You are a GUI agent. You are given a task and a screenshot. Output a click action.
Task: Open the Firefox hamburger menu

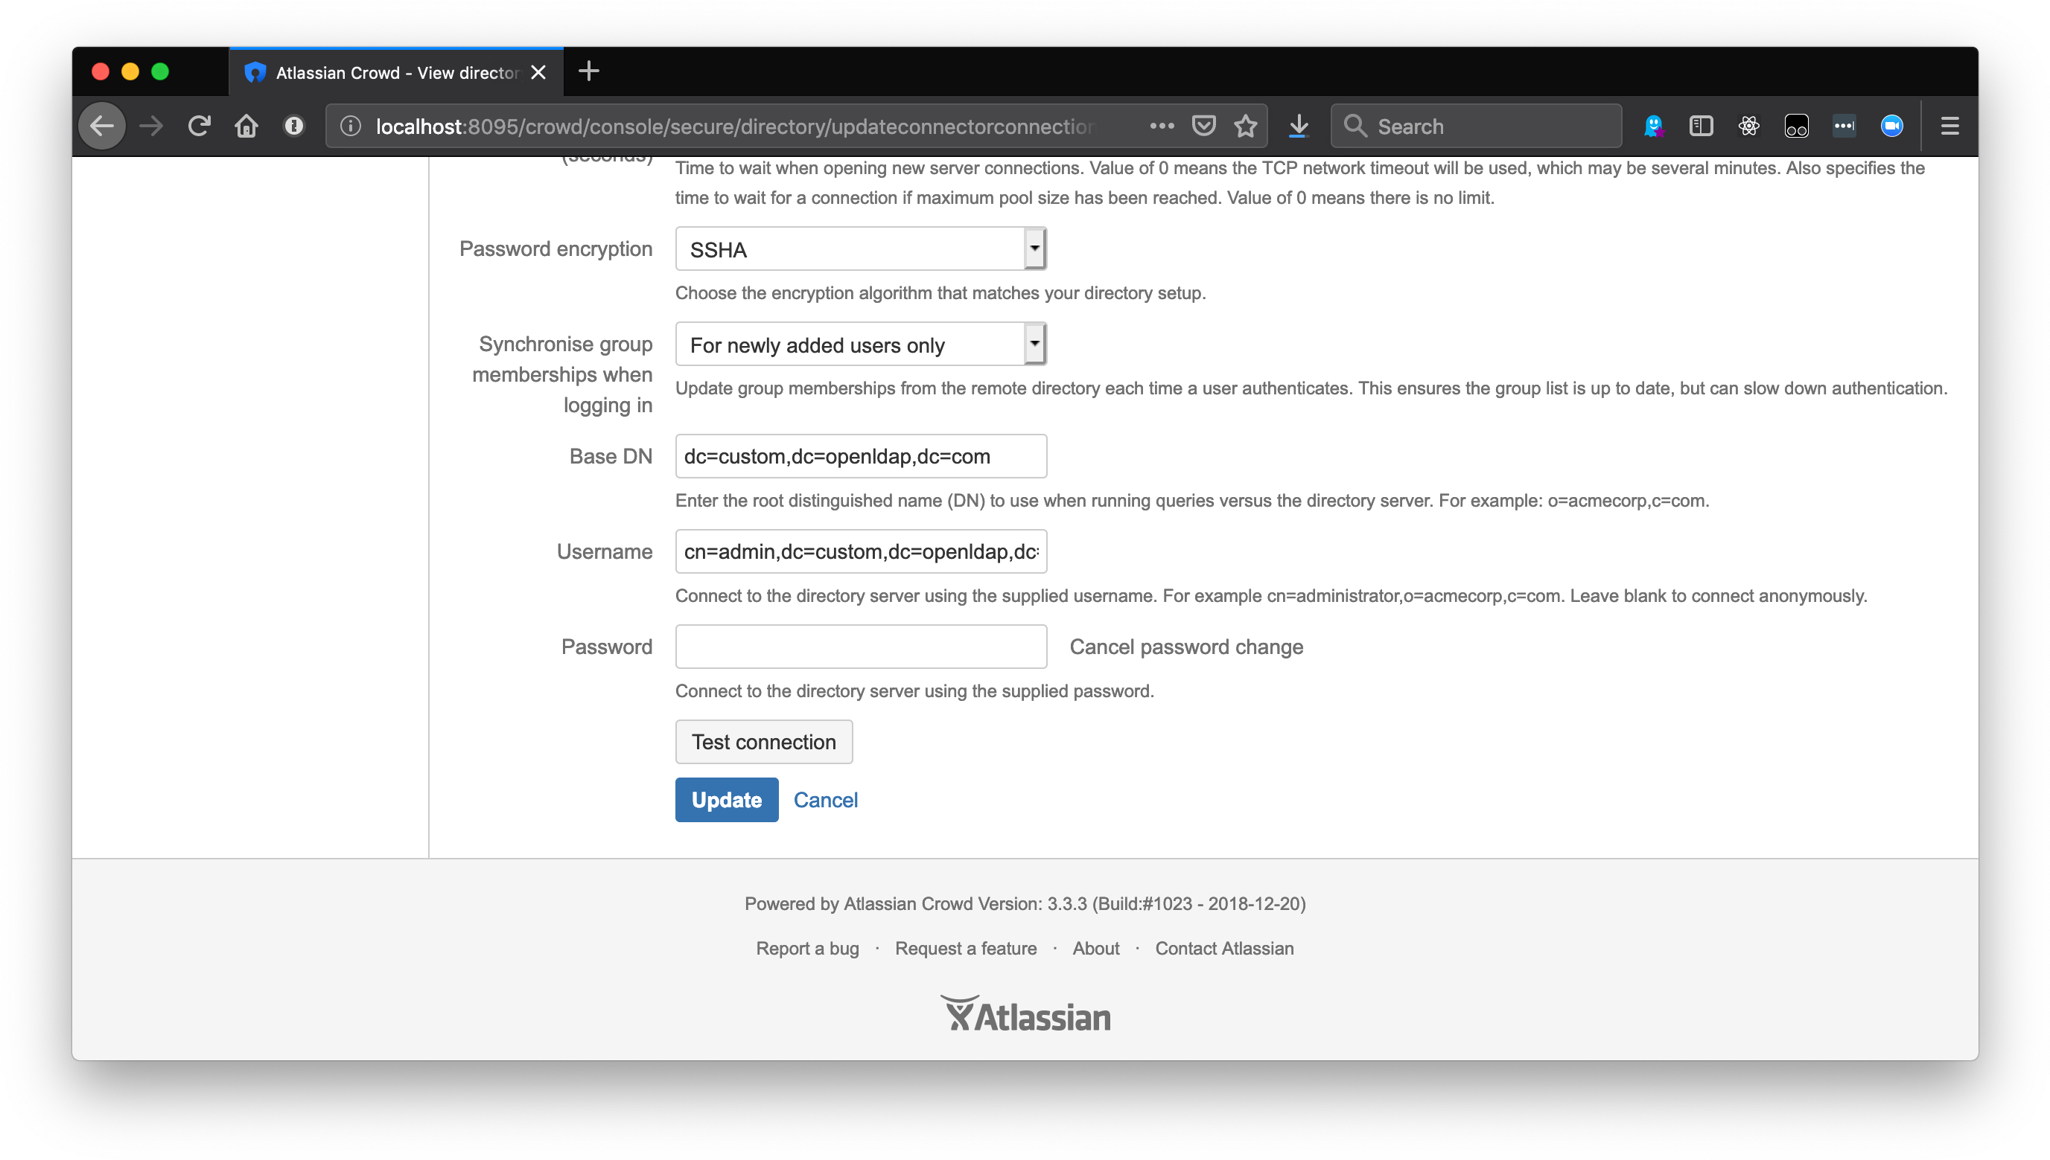tap(1949, 126)
